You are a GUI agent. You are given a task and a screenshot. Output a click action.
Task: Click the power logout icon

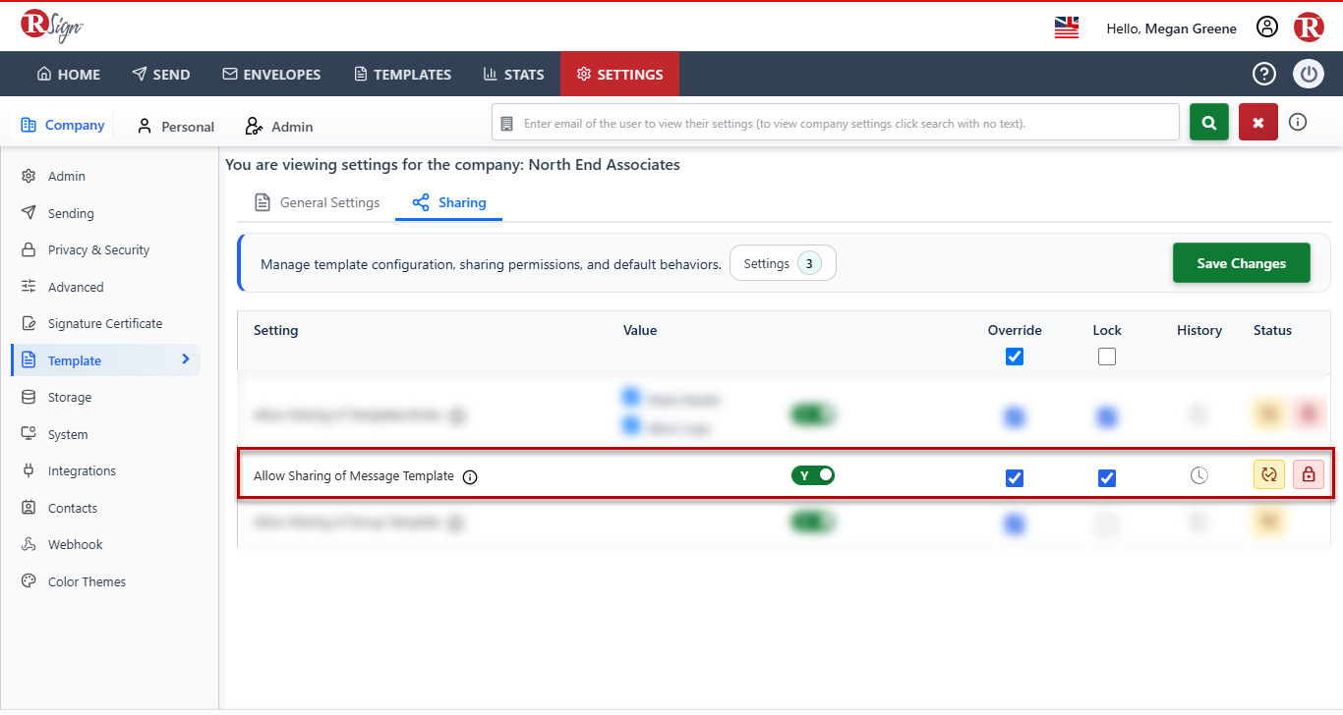pos(1309,74)
